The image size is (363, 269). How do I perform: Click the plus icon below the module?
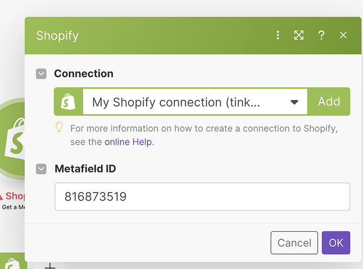coord(49,265)
